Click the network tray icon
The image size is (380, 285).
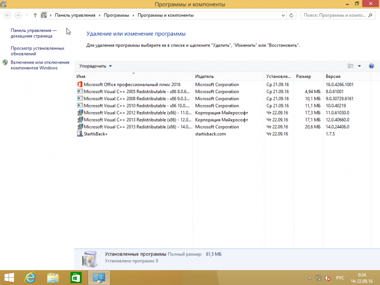tap(318, 278)
